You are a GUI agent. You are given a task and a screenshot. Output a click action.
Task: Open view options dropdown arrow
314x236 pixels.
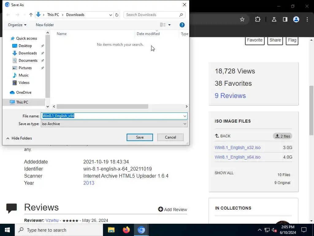point(169,25)
